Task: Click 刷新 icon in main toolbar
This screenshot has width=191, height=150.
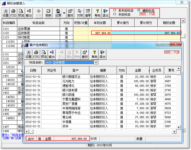Action: 48,13
